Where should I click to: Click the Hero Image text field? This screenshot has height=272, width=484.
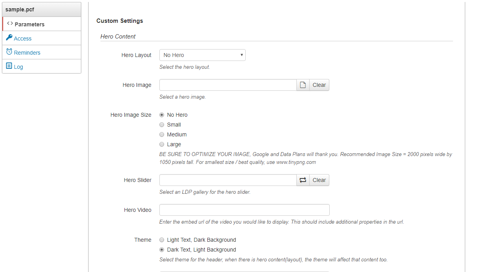(228, 85)
